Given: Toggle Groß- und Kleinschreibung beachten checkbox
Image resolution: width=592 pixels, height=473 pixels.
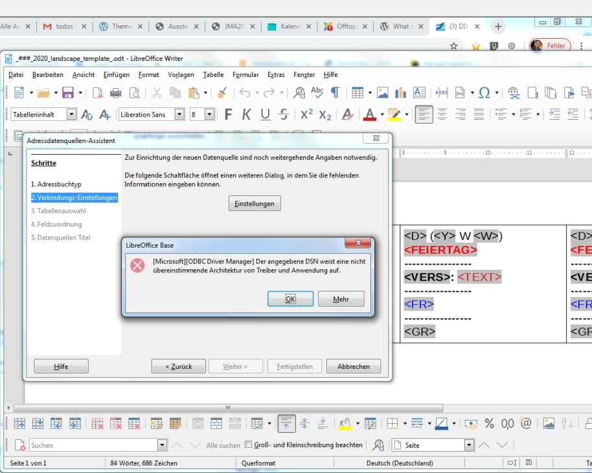Looking at the screenshot, I should (248, 445).
